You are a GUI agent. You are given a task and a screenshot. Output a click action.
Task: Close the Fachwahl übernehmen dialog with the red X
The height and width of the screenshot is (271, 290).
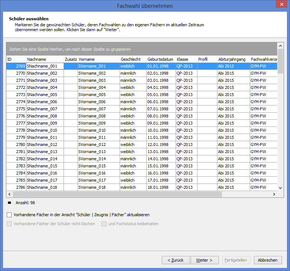pyautogui.click(x=281, y=4)
